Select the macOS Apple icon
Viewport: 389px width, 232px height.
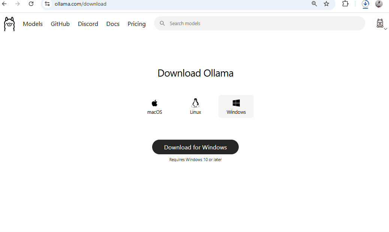tap(154, 103)
